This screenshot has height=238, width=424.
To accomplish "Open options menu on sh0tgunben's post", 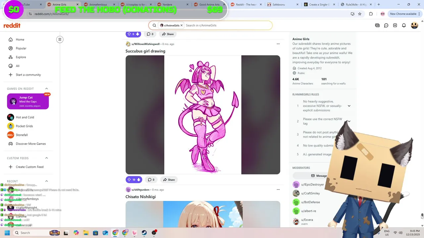I will pyautogui.click(x=278, y=190).
